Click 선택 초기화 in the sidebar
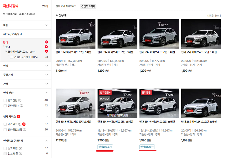The height and width of the screenshot is (158, 225). [10, 14]
